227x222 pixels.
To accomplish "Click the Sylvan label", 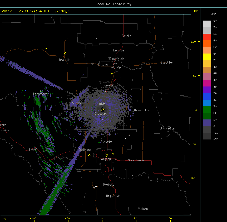I will click(103, 65).
